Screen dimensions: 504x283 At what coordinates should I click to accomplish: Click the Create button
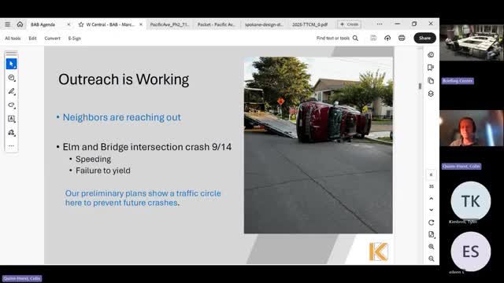click(x=349, y=24)
